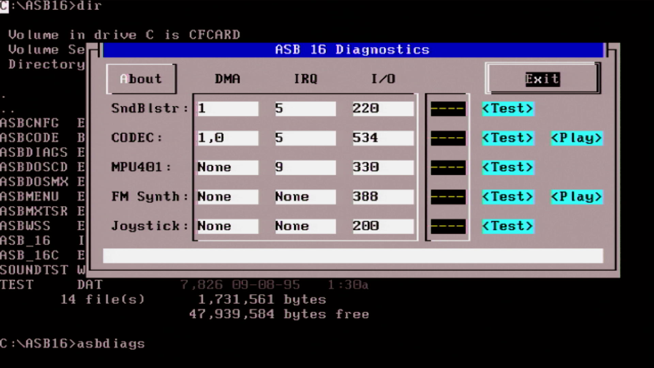Select the Joystick I/O 200 field
654x368 pixels.
click(x=383, y=226)
